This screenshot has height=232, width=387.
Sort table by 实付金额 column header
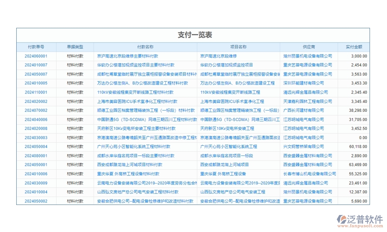(354, 46)
